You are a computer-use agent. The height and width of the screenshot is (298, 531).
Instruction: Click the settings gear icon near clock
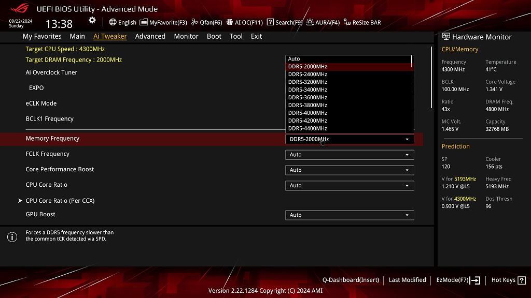pyautogui.click(x=92, y=20)
